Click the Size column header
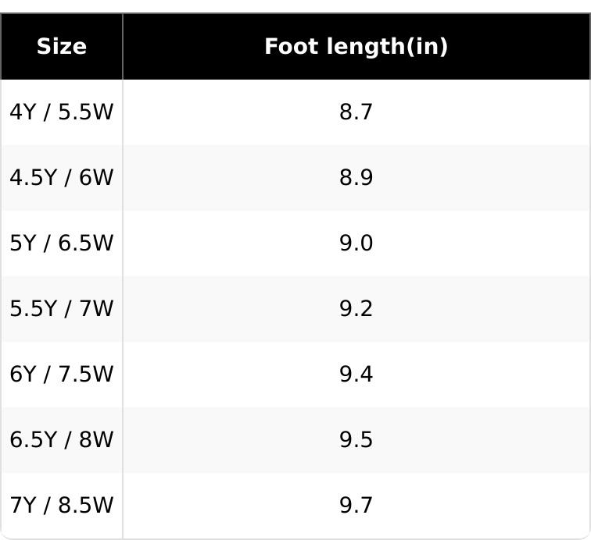 coord(62,47)
